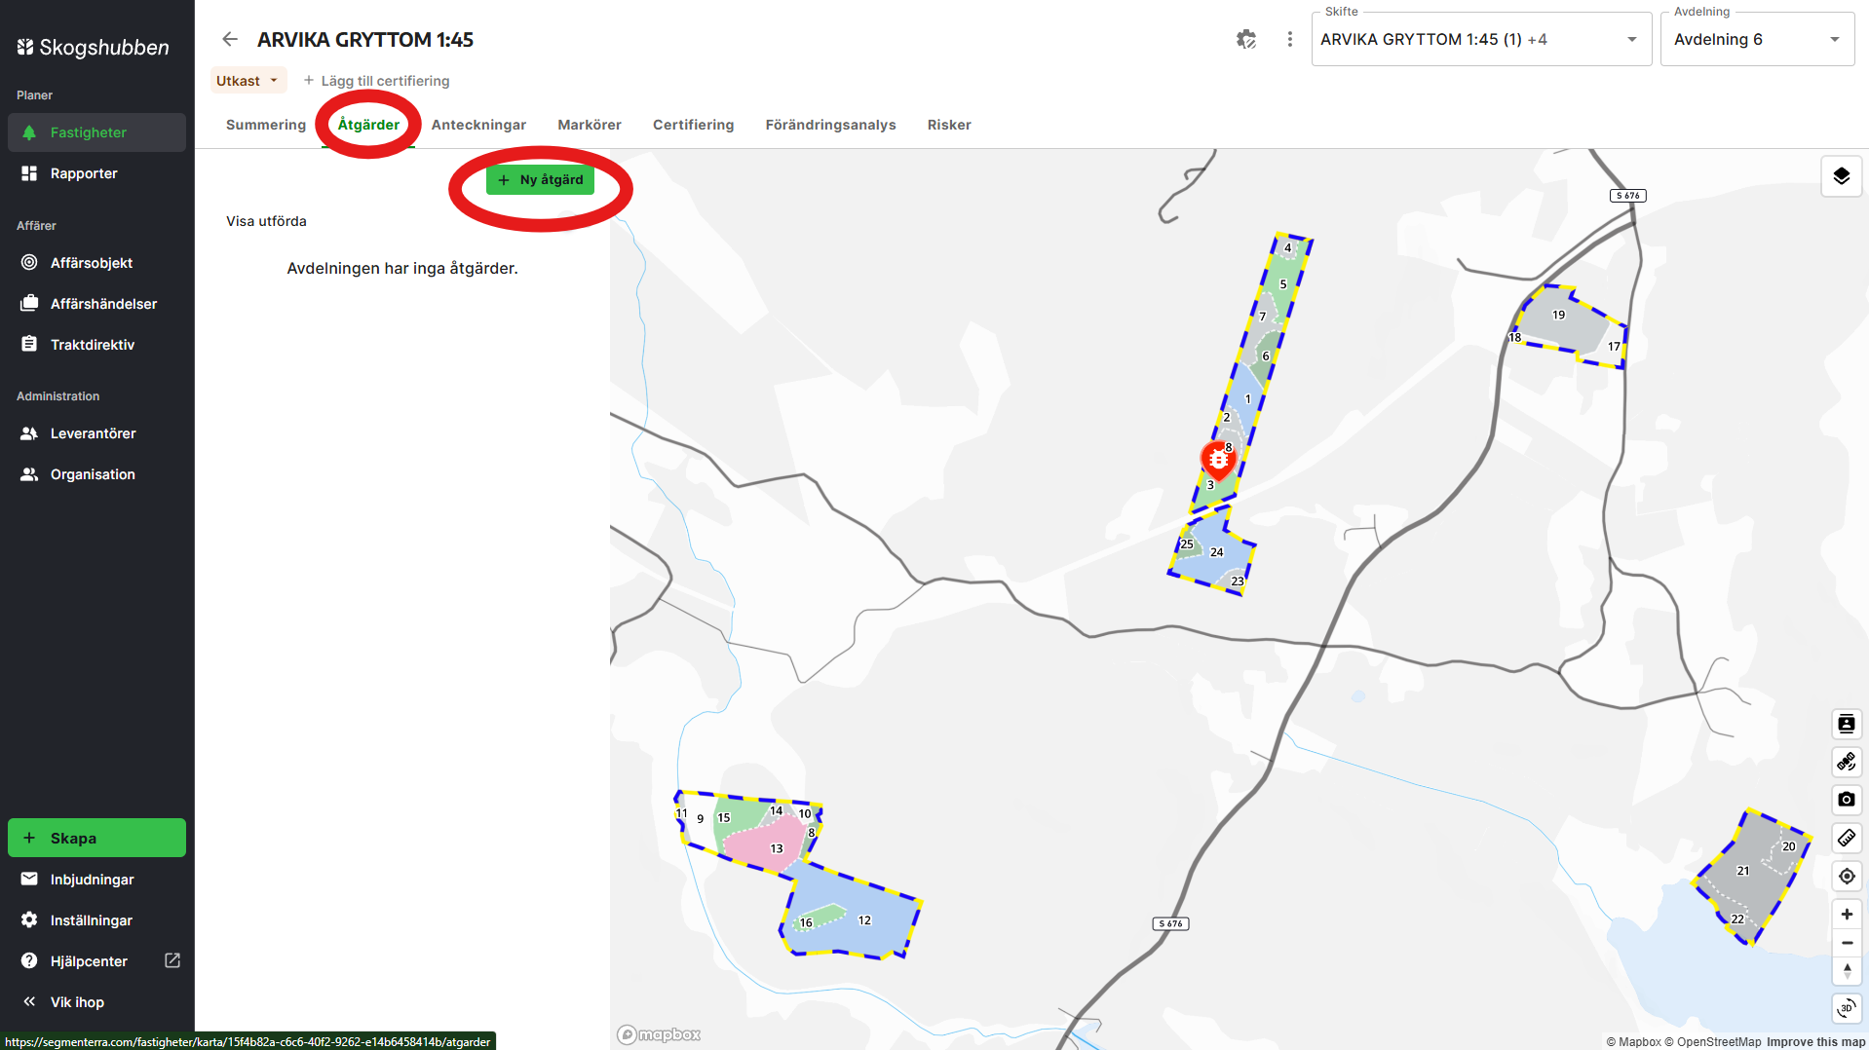This screenshot has height=1050, width=1869.
Task: Zoom in on the map
Action: [x=1847, y=915]
